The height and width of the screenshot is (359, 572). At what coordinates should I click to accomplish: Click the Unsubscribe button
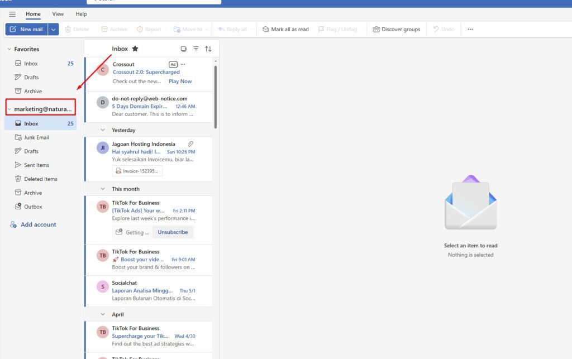click(x=173, y=232)
